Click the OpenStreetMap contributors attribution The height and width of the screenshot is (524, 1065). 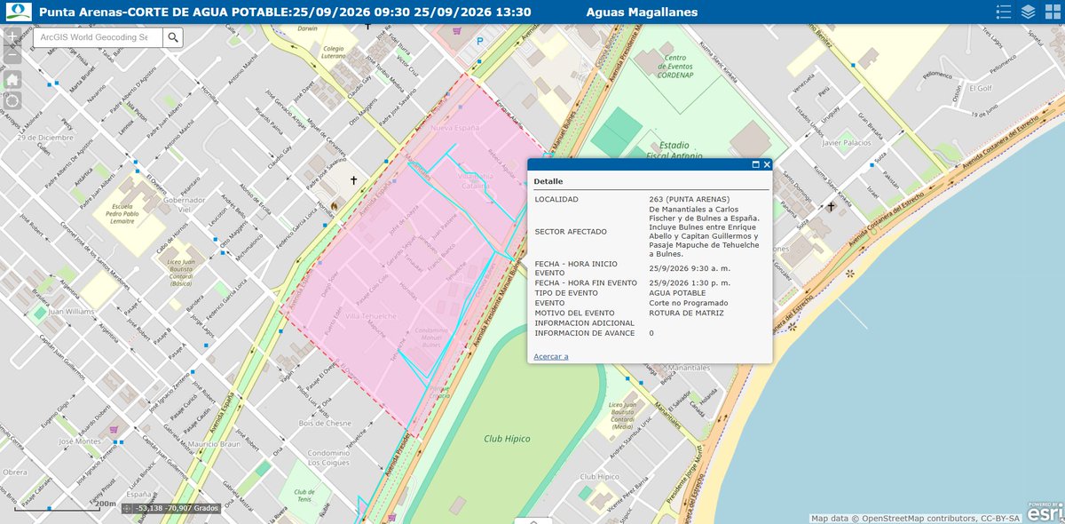tap(917, 518)
